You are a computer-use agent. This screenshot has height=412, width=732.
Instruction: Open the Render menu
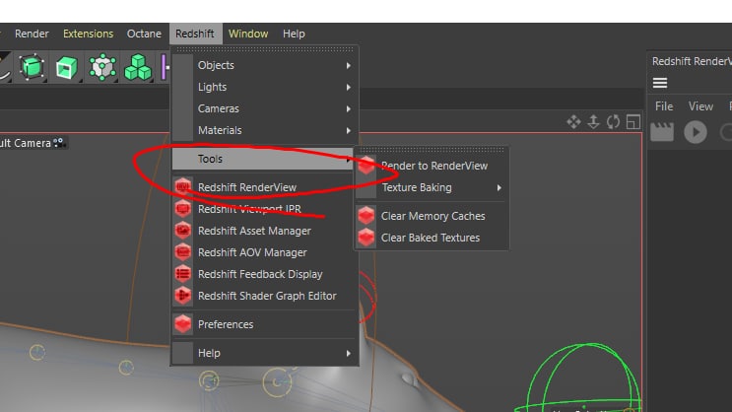[x=32, y=34]
